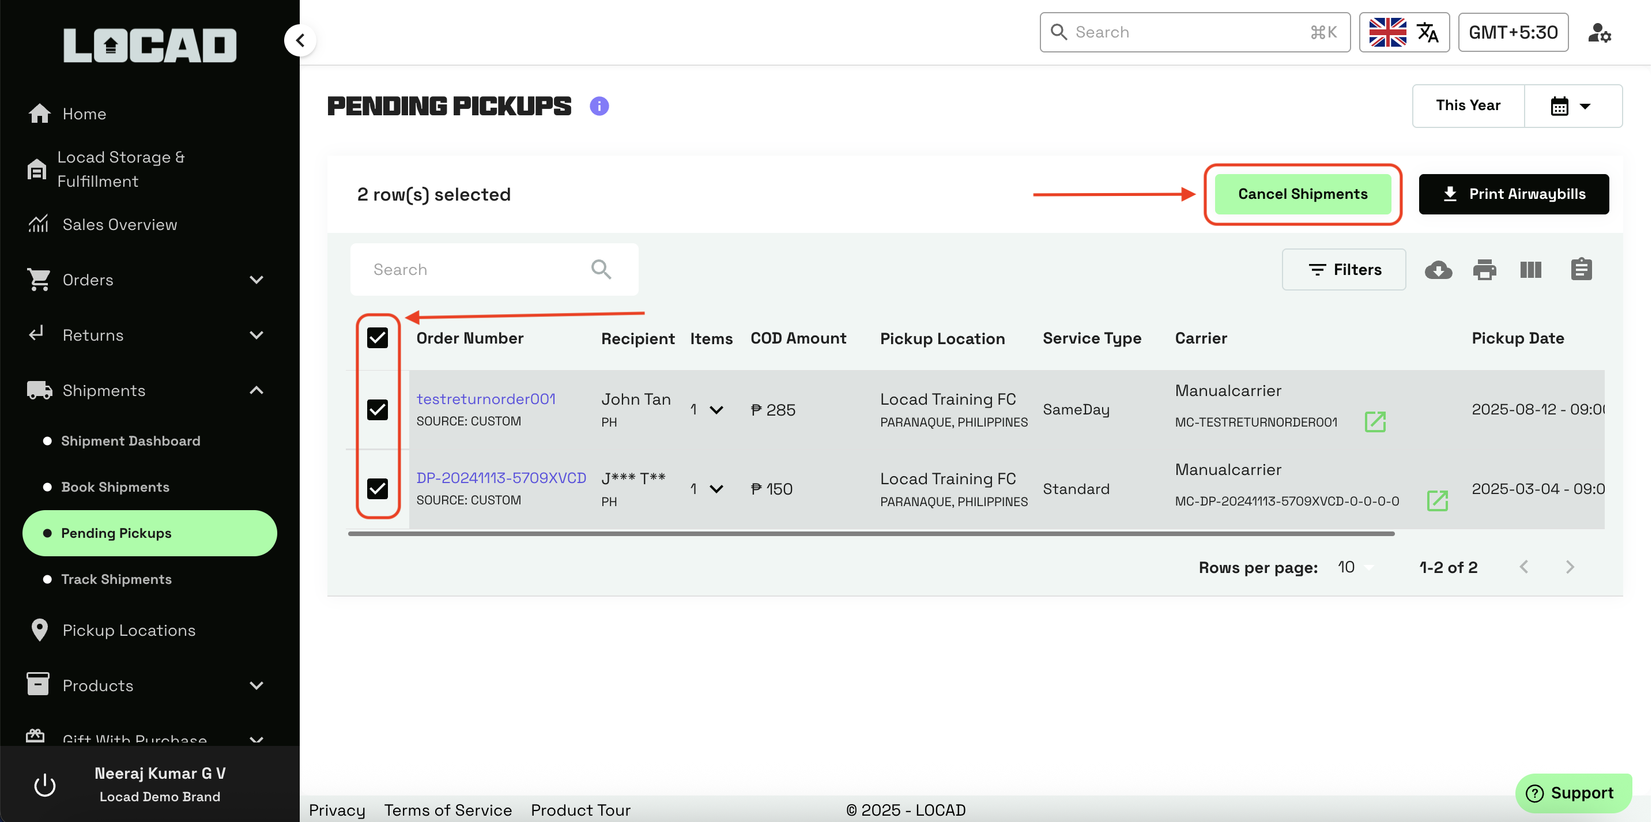This screenshot has height=822, width=1652.
Task: Click the clipboard icon beside columns
Action: tap(1581, 270)
